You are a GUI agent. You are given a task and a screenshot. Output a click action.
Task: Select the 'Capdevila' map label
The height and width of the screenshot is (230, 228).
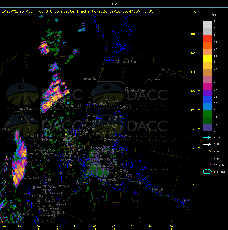click(73, 106)
